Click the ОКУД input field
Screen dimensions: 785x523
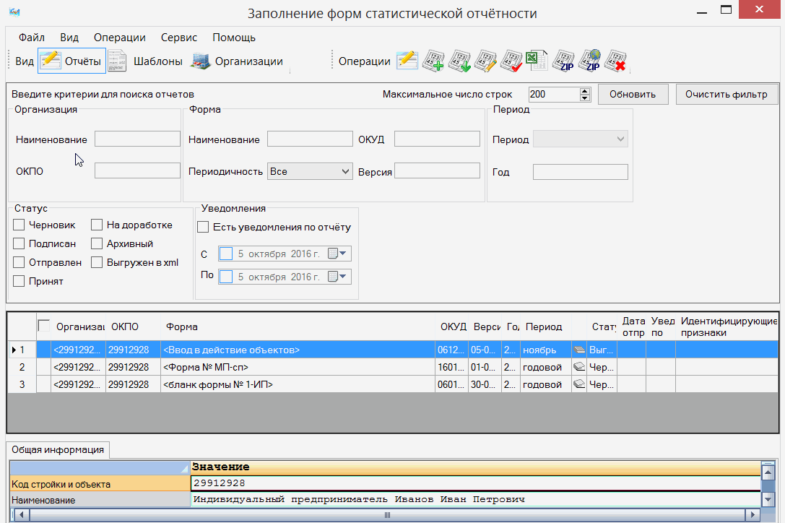(437, 139)
